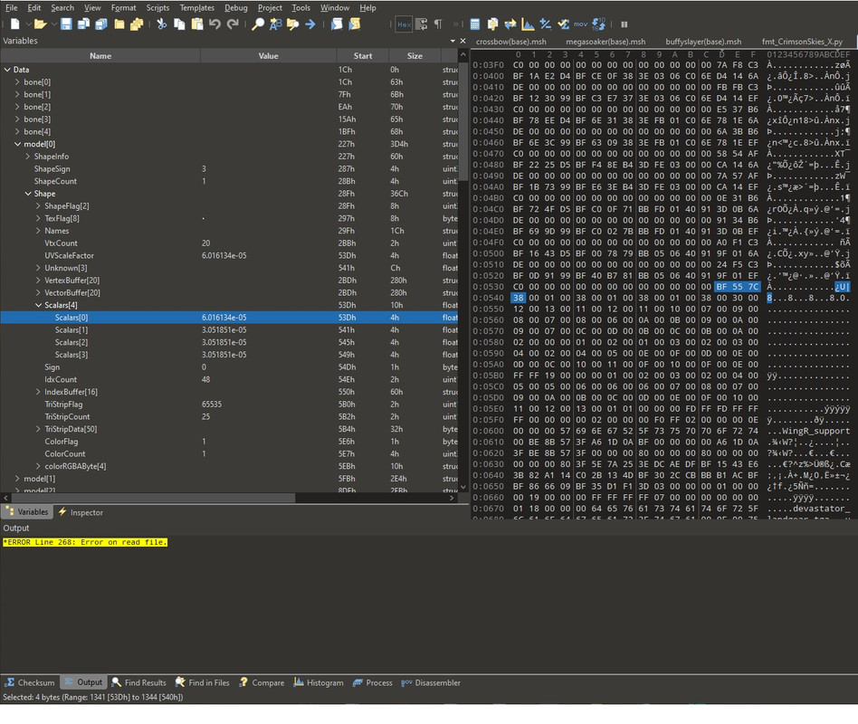Expand the VertexBuffer[20] node
Image resolution: width=858 pixels, height=724 pixels.
pos(38,281)
